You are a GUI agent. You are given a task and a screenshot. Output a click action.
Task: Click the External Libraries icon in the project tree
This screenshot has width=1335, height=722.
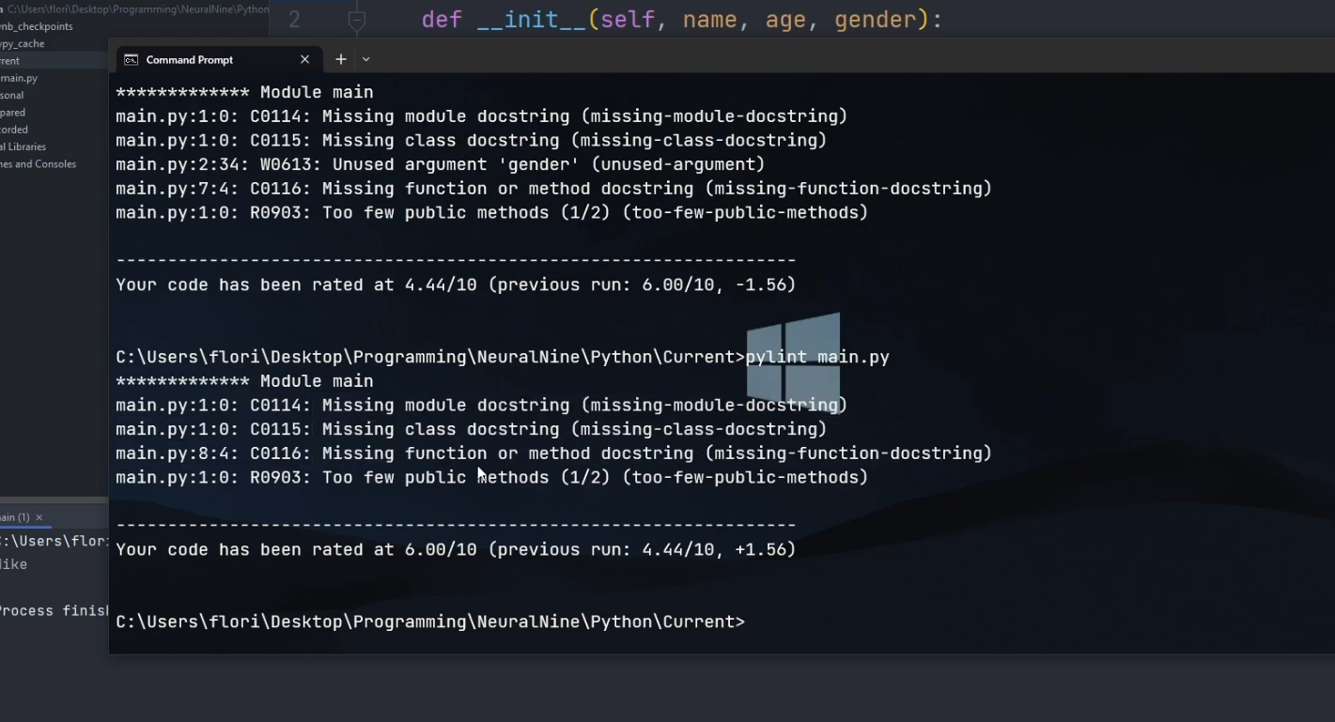(x=2, y=146)
